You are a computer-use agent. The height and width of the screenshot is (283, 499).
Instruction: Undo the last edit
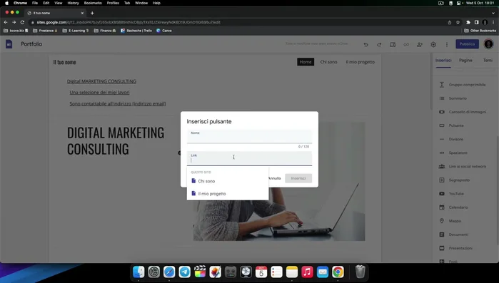click(x=366, y=45)
